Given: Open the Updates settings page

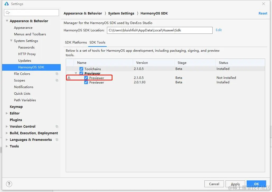Looking at the screenshot, I should coord(25,60).
